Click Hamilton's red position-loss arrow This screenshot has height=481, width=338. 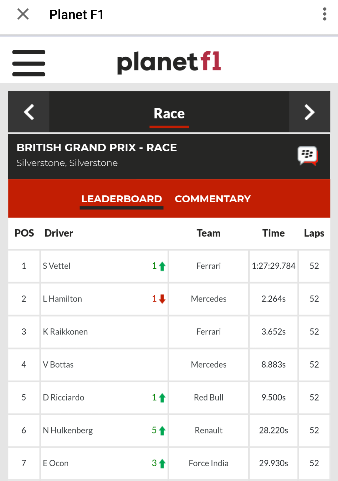[x=162, y=299]
